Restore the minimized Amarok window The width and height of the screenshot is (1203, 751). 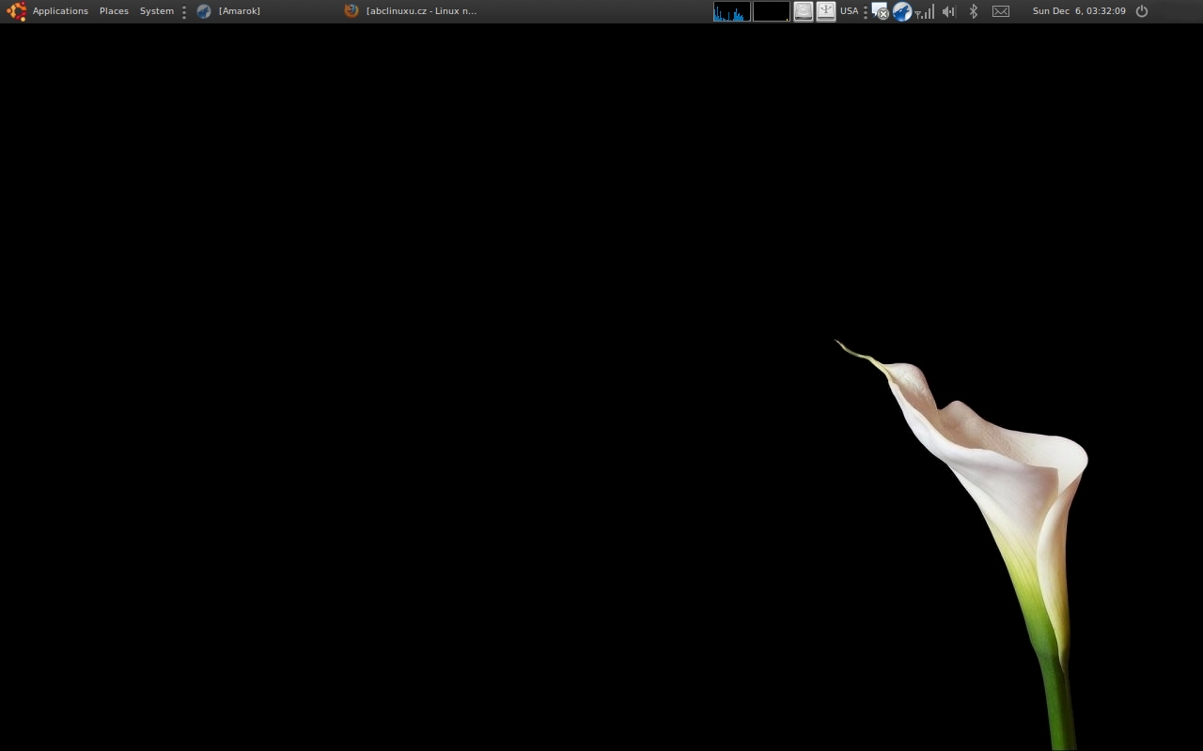click(x=239, y=11)
